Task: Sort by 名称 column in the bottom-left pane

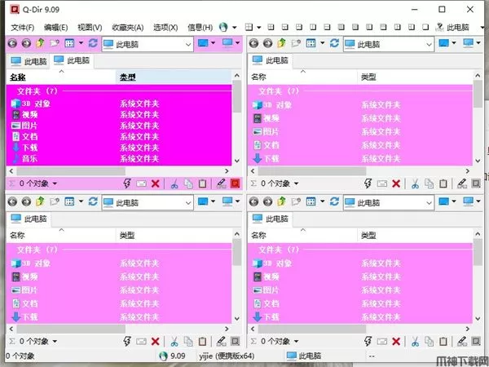Action: [61, 236]
